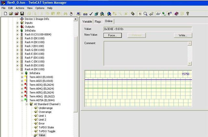Screen dimensions: 208x137
Task: Open the File menu
Action: pyautogui.click(x=4, y=8)
